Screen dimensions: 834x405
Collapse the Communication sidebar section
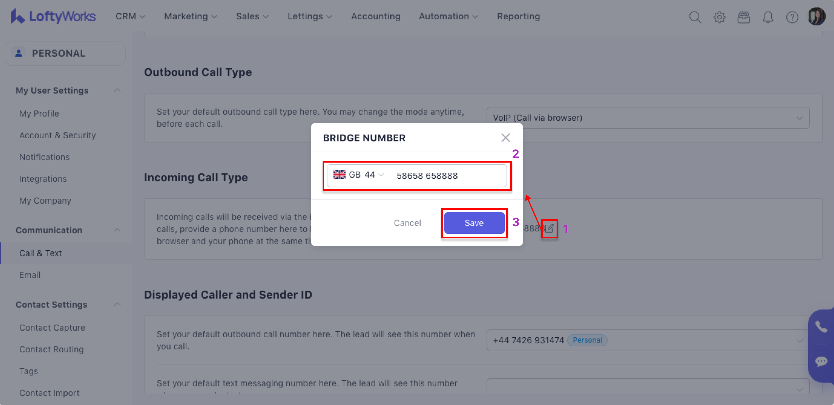pyautogui.click(x=118, y=230)
